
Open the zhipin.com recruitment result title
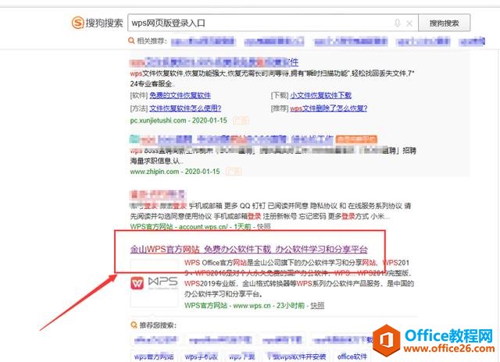pyautogui.click(x=232, y=139)
